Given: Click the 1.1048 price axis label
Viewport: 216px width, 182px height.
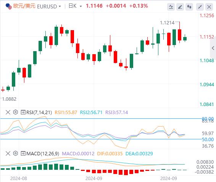Looking at the screenshot, I should pos(207,61).
